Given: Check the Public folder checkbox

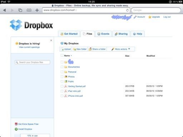Looking at the screenshot, I should click(x=62, y=81).
